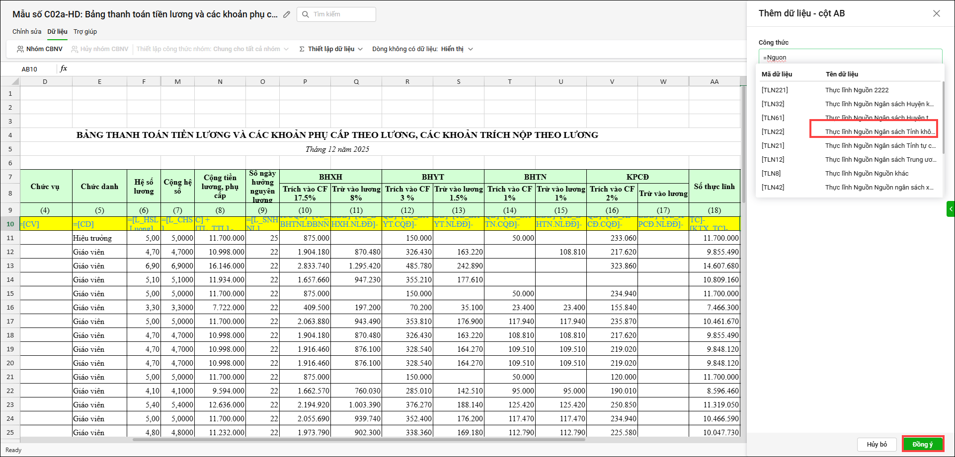Image resolution: width=955 pixels, height=457 pixels.
Task: Click the Đồng ý button
Action: 922,444
